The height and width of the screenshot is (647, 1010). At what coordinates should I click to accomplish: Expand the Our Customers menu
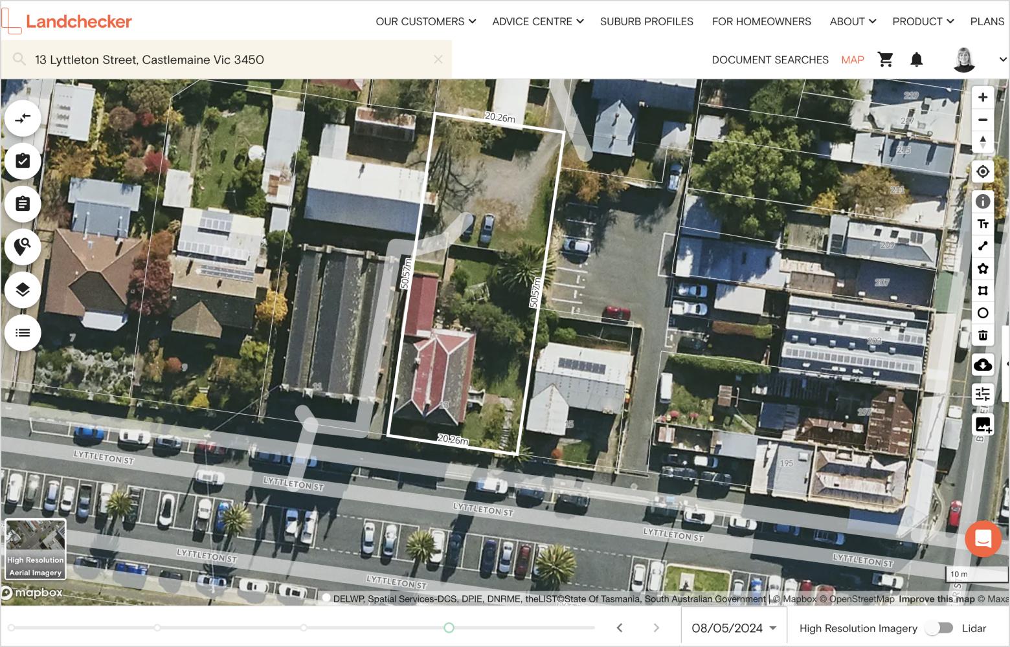(x=425, y=21)
